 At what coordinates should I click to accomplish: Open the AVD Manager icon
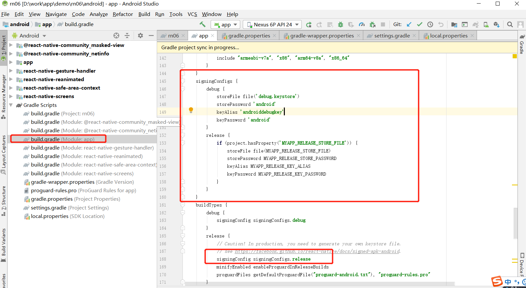[x=486, y=24]
